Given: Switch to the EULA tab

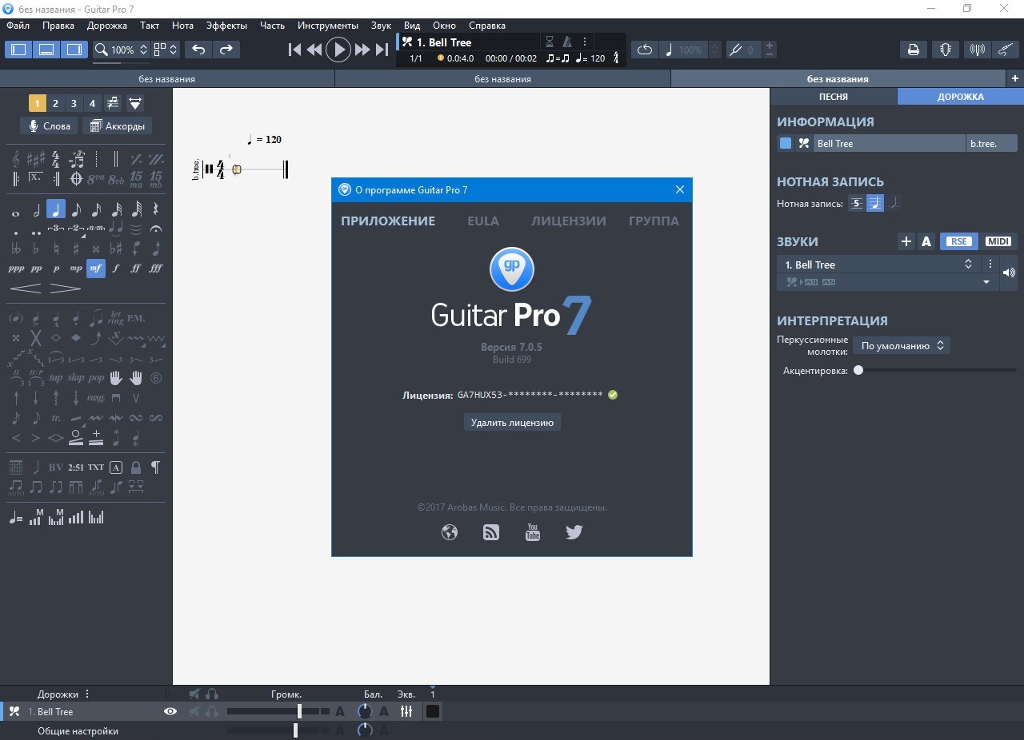Looking at the screenshot, I should click(483, 221).
